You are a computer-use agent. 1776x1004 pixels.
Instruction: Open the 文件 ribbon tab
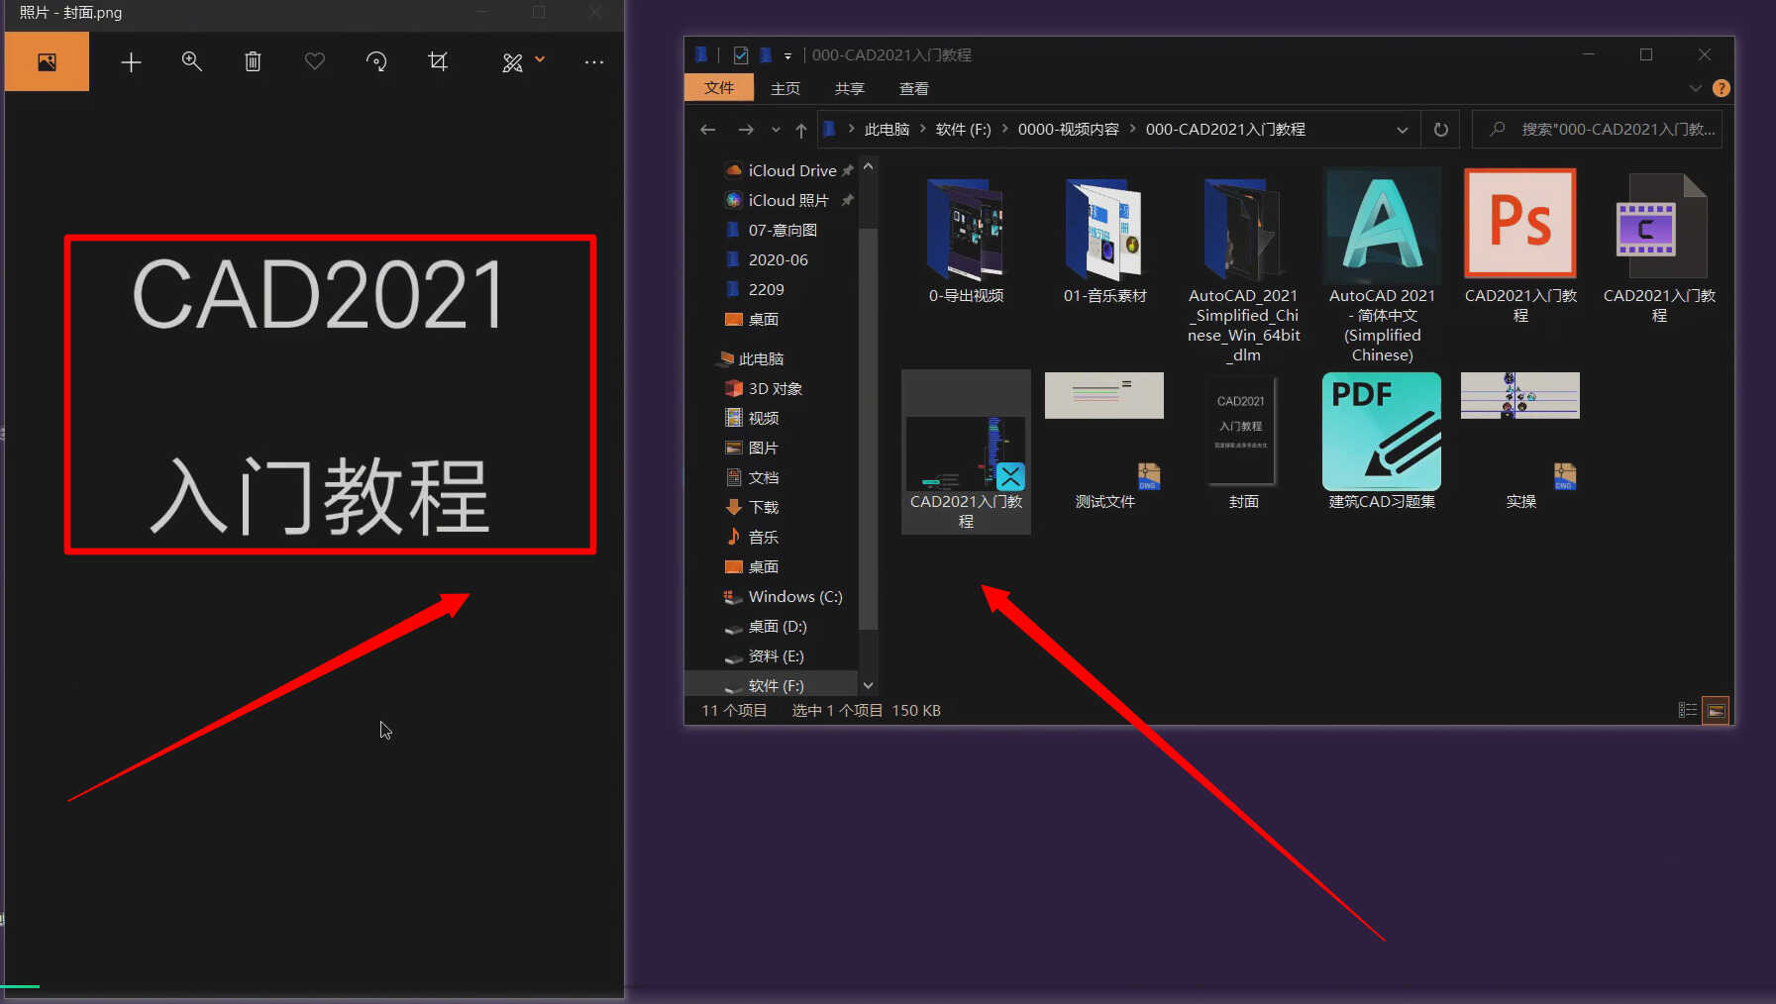[719, 88]
